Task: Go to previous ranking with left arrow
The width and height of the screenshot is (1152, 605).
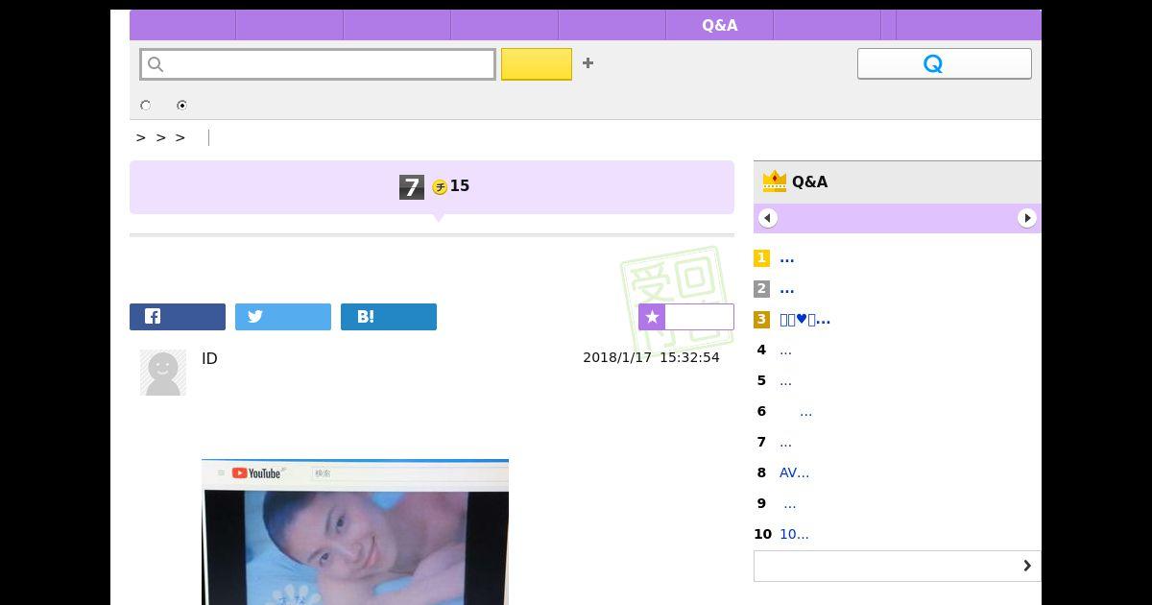Action: point(768,218)
